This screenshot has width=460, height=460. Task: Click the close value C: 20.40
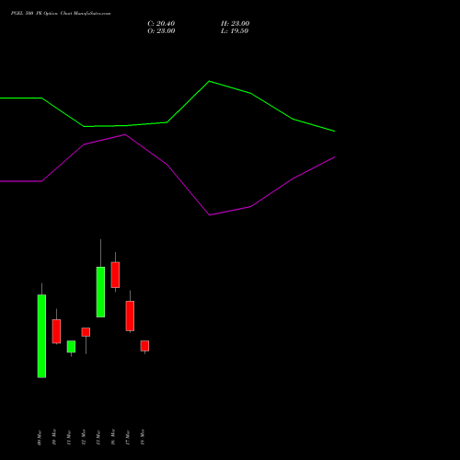point(161,24)
